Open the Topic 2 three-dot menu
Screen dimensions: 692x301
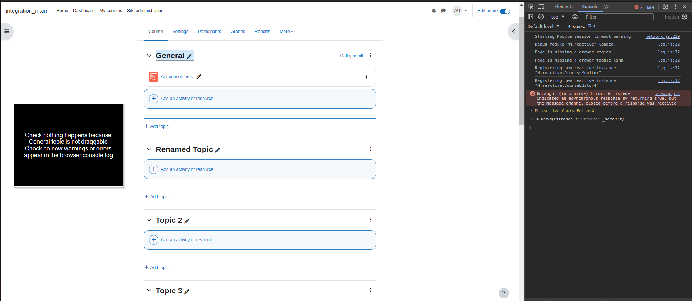[x=371, y=220]
